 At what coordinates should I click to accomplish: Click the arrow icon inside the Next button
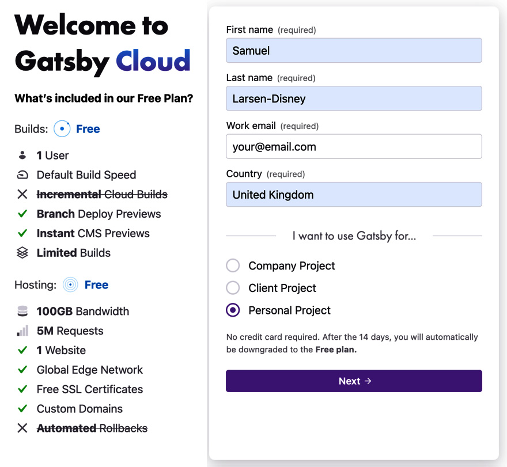(x=367, y=381)
